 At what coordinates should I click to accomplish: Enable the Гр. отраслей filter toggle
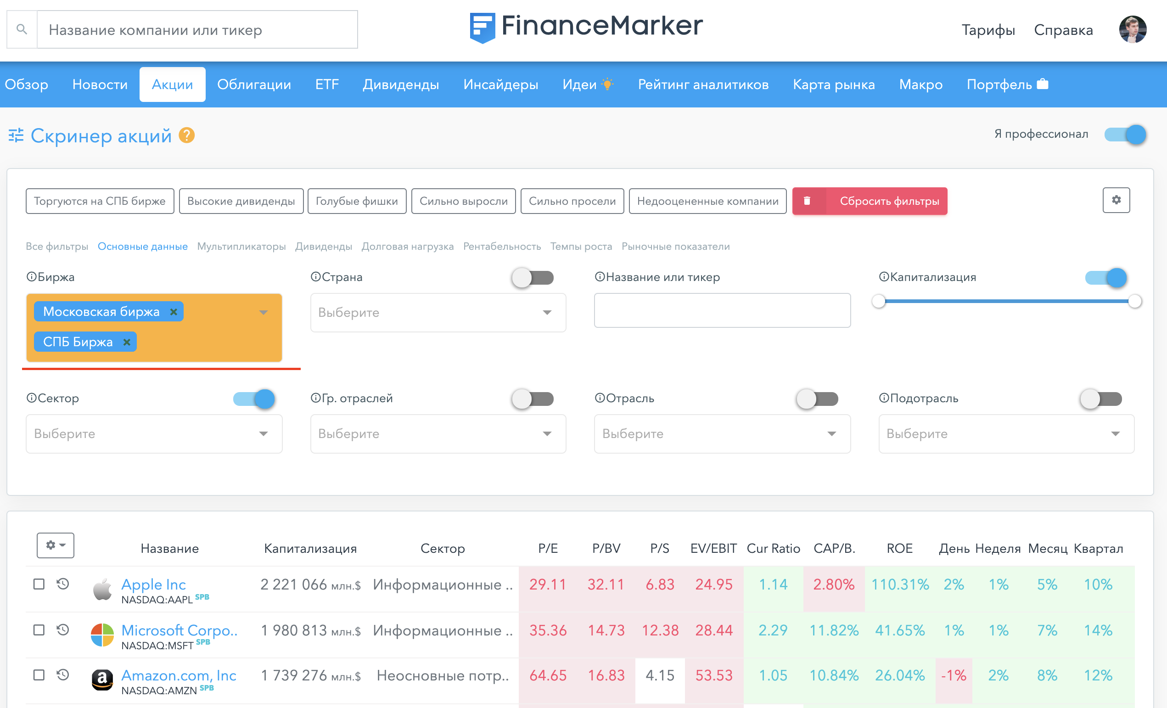(533, 399)
